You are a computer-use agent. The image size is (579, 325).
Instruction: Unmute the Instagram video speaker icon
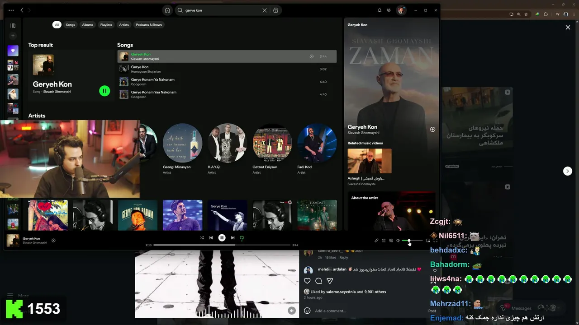point(292,311)
